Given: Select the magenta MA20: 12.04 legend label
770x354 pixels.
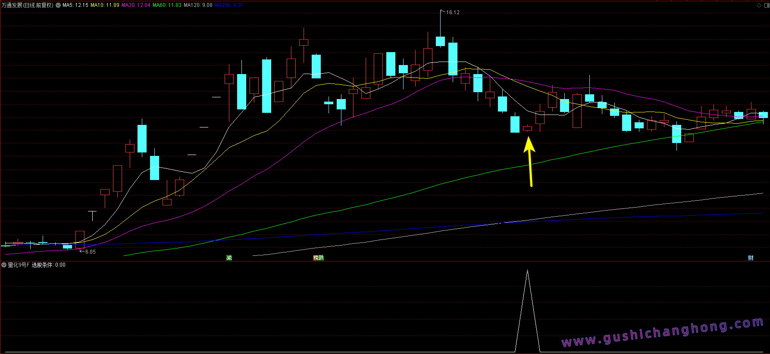Looking at the screenshot, I should [136, 5].
